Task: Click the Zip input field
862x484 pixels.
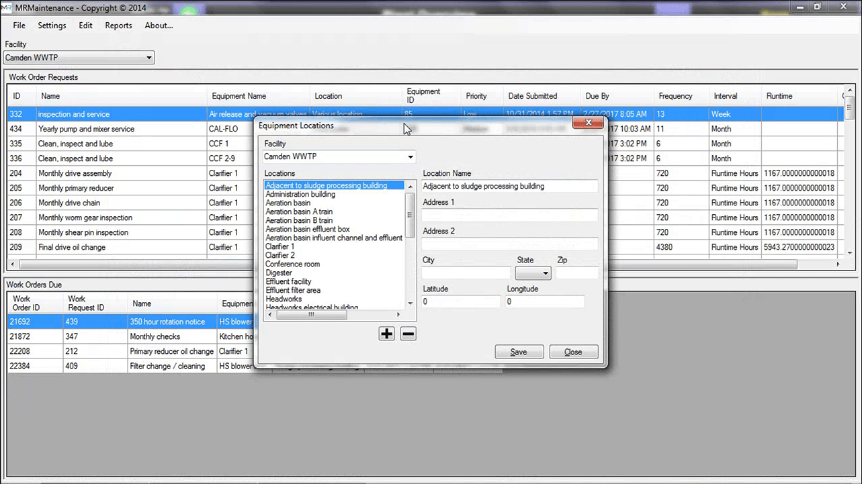Action: point(576,273)
